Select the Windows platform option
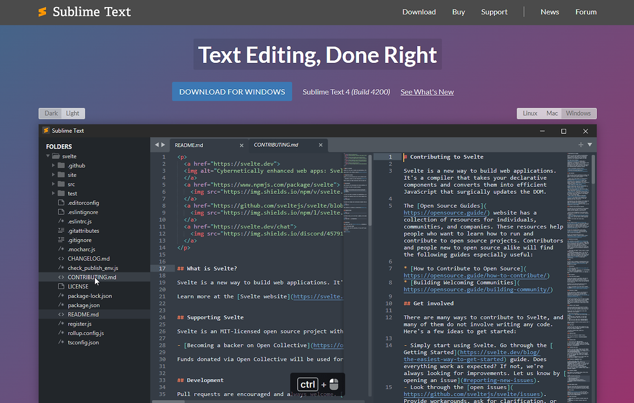The width and height of the screenshot is (634, 403). [579, 114]
